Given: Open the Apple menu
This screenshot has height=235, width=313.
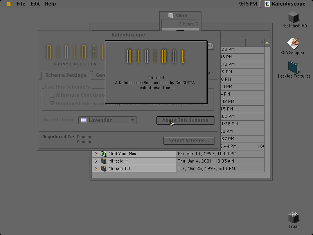Looking at the screenshot, I should [x=9, y=4].
